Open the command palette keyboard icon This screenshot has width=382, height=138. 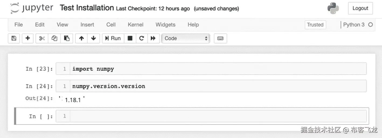coord(220,38)
